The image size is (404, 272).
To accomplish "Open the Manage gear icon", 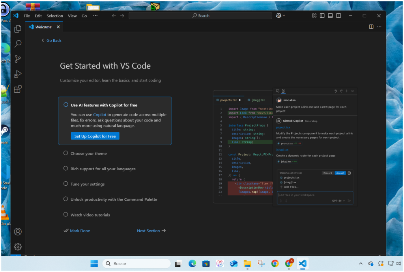I will tap(18, 247).
